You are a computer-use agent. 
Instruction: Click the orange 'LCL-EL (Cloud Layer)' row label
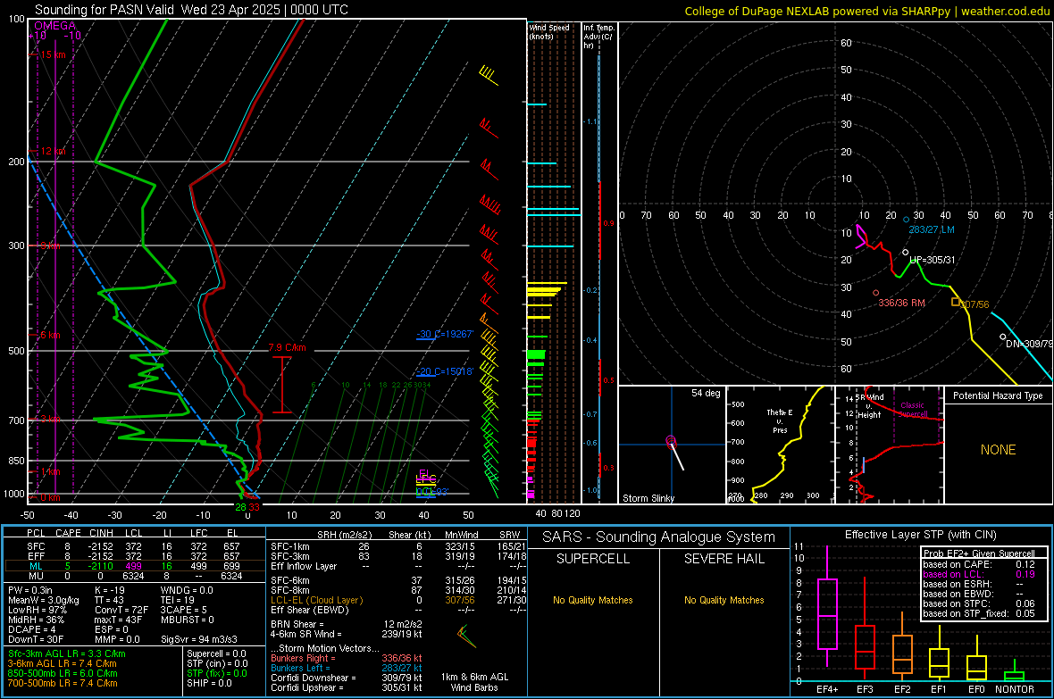pyautogui.click(x=316, y=600)
